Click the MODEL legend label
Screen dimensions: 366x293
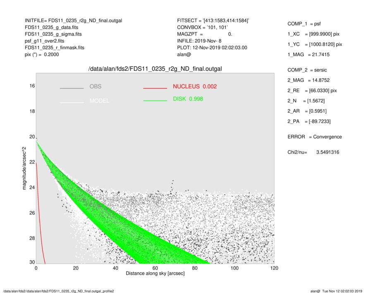point(99,101)
